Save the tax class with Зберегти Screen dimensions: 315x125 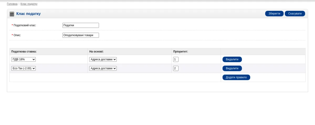[x=274, y=14]
